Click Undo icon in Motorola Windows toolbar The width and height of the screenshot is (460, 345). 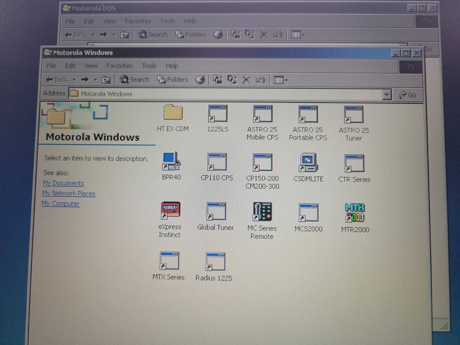[260, 80]
